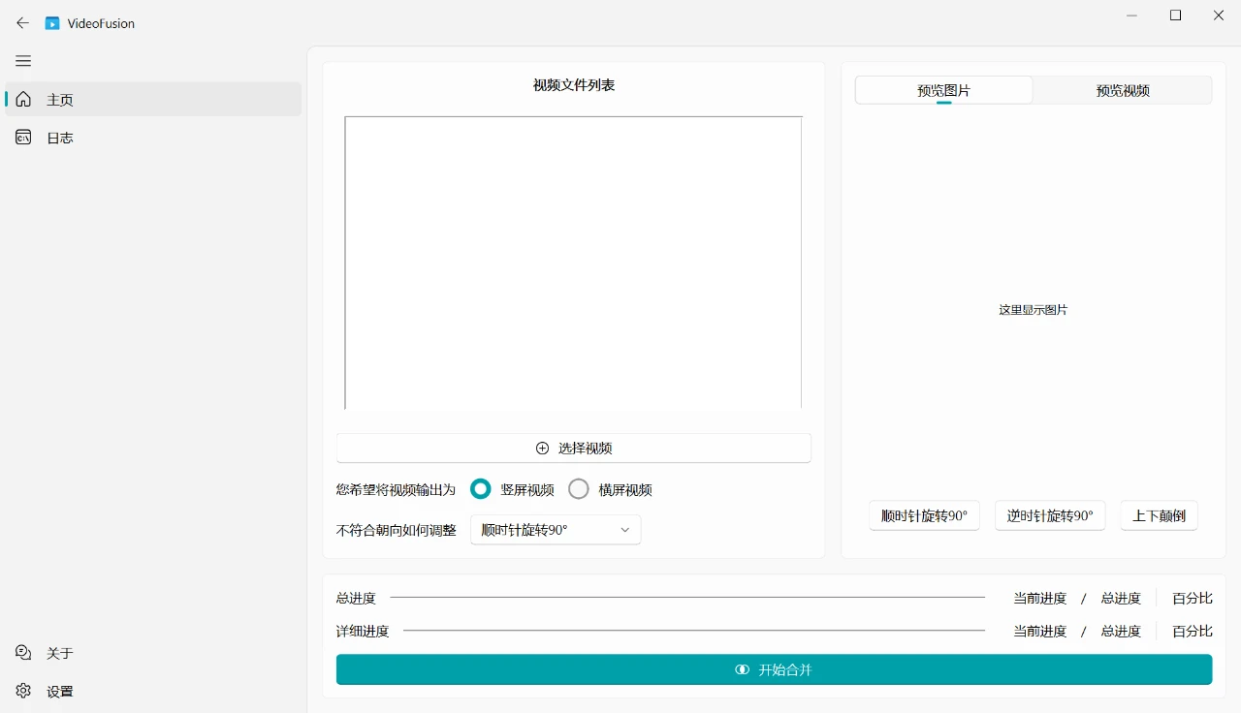The image size is (1241, 713).
Task: Click the 总进度 progress bar
Action: (x=687, y=598)
